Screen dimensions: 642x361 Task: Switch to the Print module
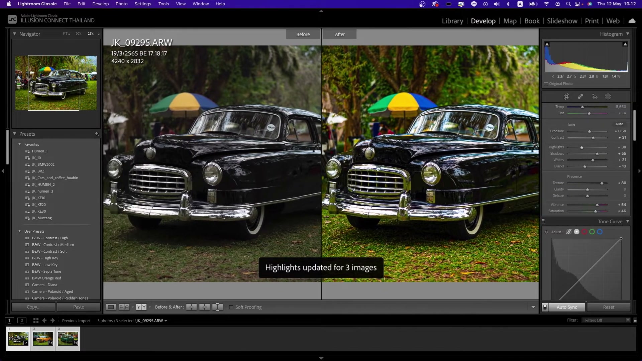coord(592,21)
